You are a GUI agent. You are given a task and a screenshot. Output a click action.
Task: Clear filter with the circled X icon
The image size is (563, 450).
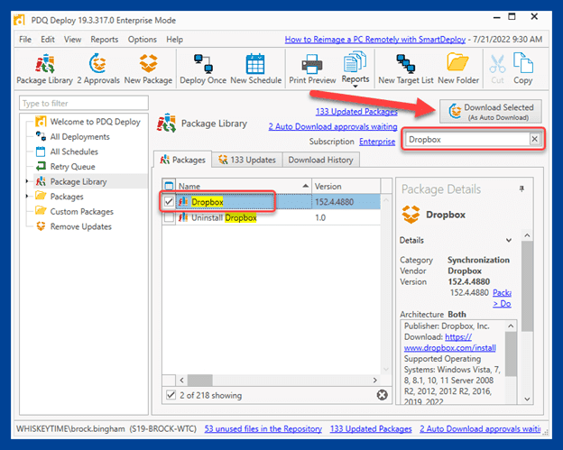pyautogui.click(x=383, y=395)
